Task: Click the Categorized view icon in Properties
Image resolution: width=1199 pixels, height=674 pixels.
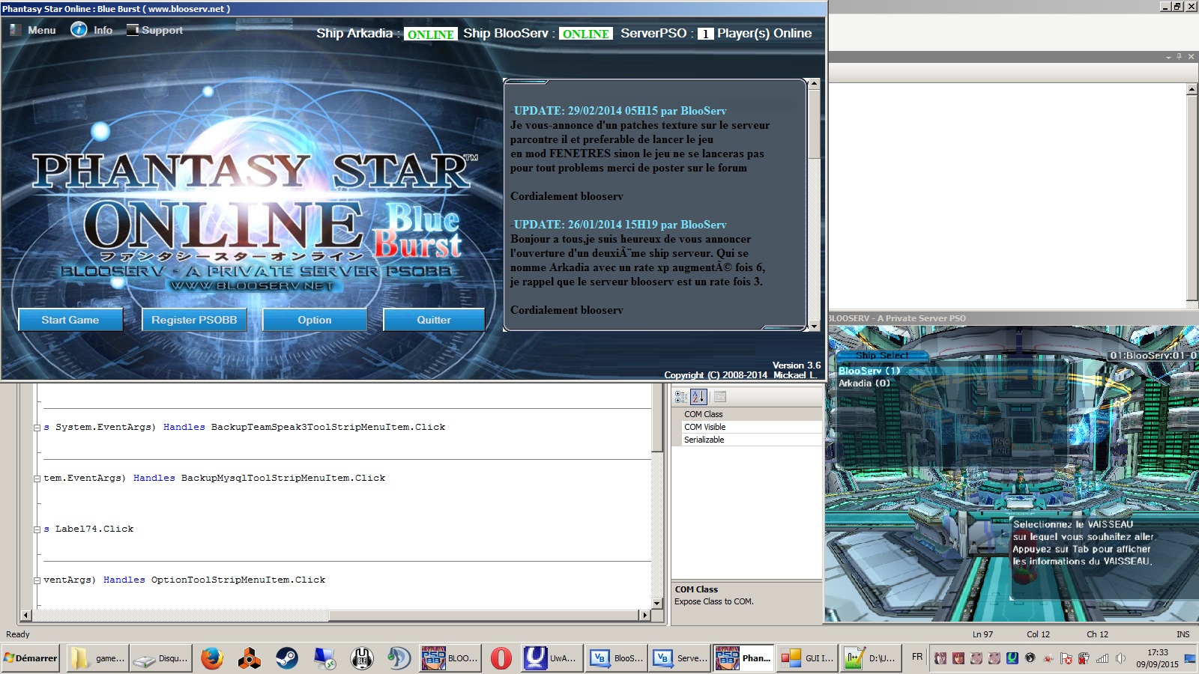Action: pyautogui.click(x=680, y=397)
